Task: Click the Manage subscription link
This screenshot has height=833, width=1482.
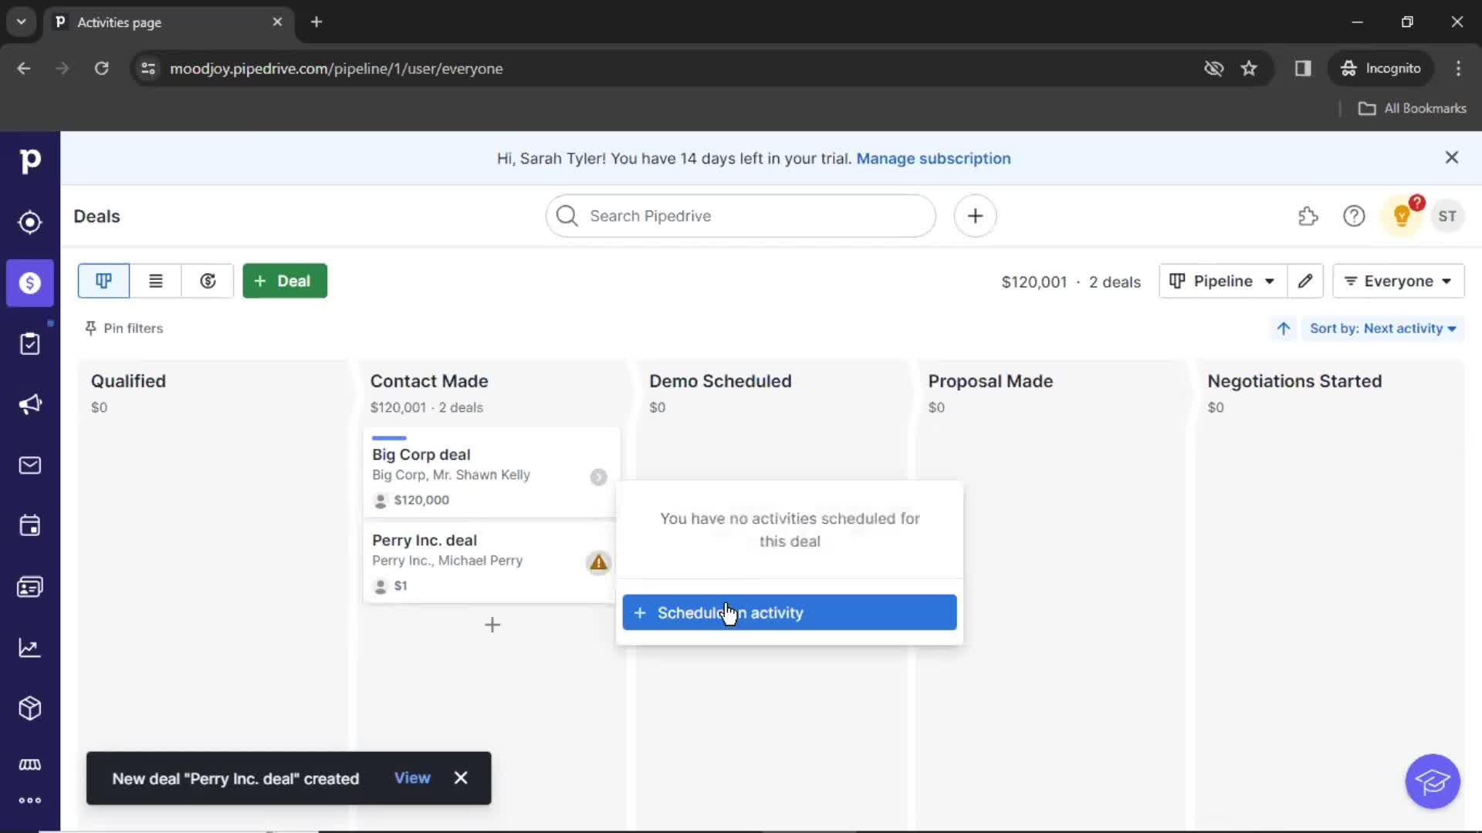Action: click(x=933, y=159)
